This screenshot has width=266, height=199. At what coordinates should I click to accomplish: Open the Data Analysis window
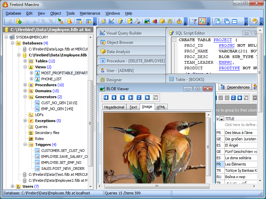tap(118, 52)
